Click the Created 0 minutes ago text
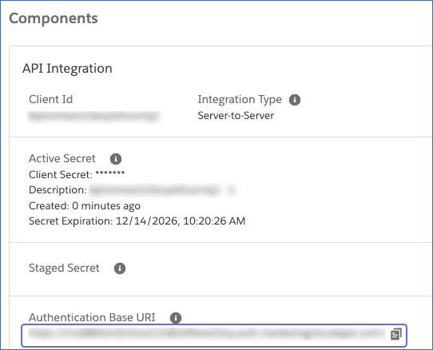The image size is (433, 350). tap(85, 206)
